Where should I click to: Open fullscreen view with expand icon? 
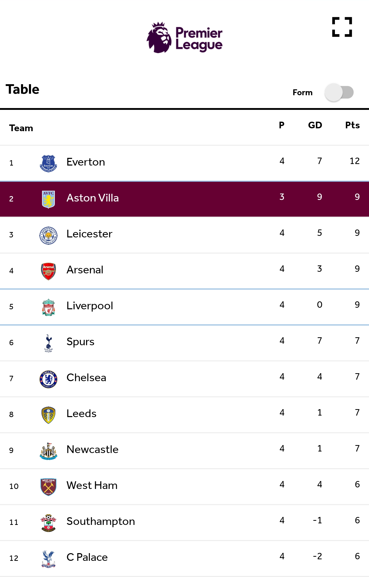click(342, 27)
